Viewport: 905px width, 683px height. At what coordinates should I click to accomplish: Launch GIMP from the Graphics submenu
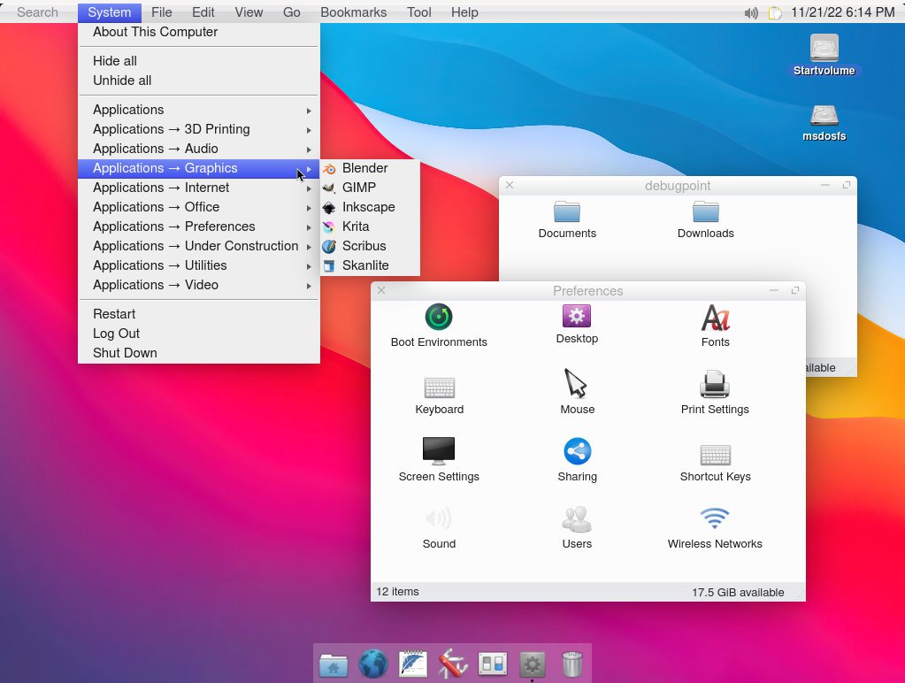359,187
